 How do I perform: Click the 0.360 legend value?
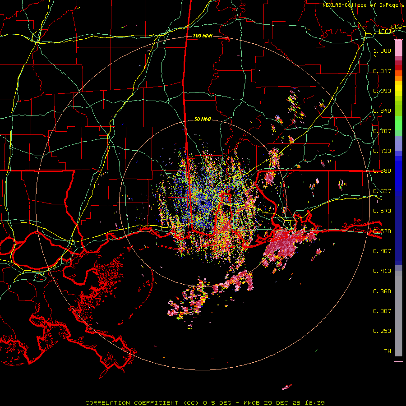[x=382, y=291]
